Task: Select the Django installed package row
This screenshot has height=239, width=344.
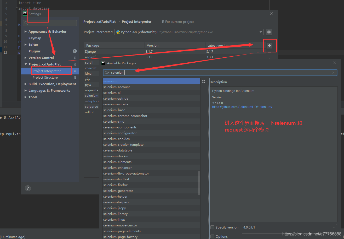Action: tap(174, 52)
